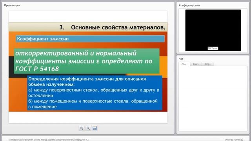Open the 'Спис...' chat tab
The image size is (251, 141).
pyautogui.click(x=196, y=64)
